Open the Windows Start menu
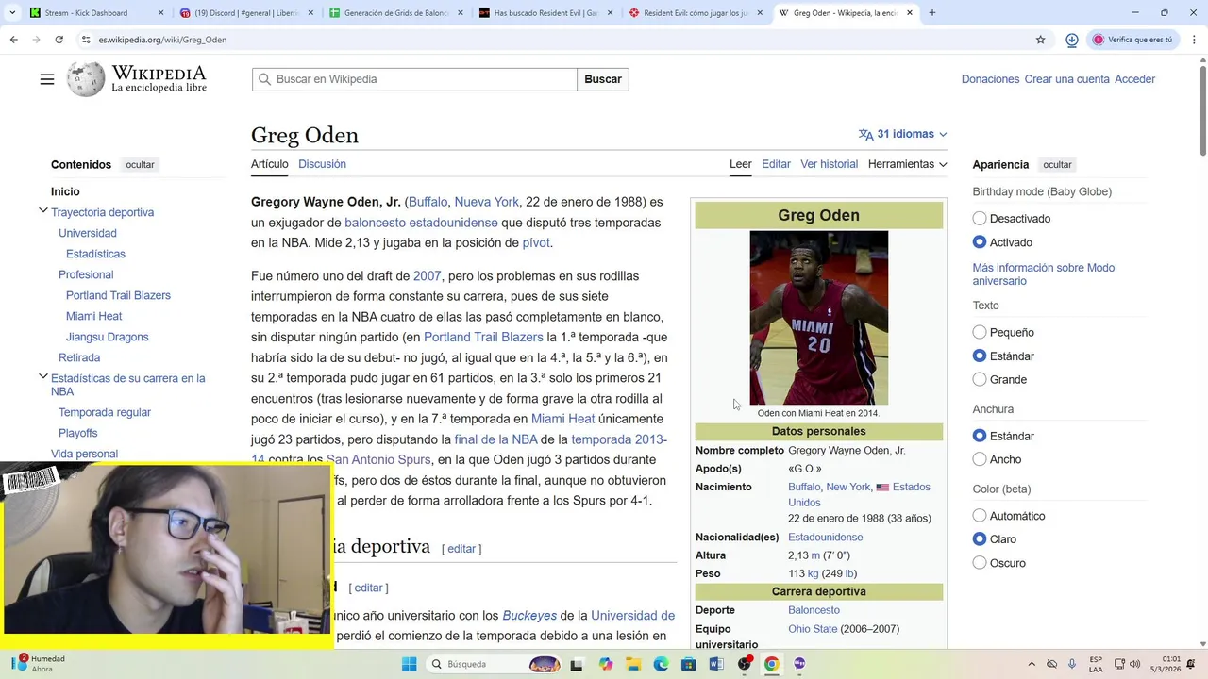 click(x=409, y=664)
